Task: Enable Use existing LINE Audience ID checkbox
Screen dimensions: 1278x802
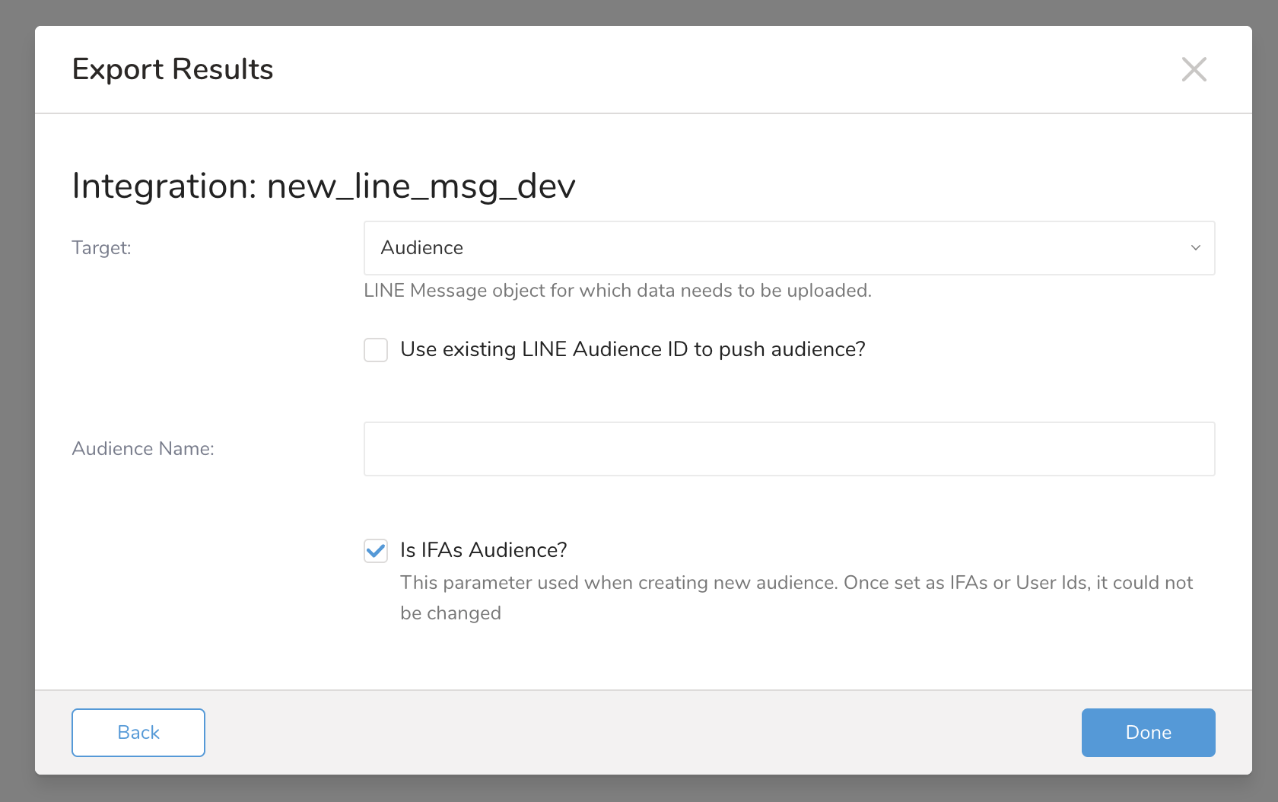Action: (x=376, y=350)
